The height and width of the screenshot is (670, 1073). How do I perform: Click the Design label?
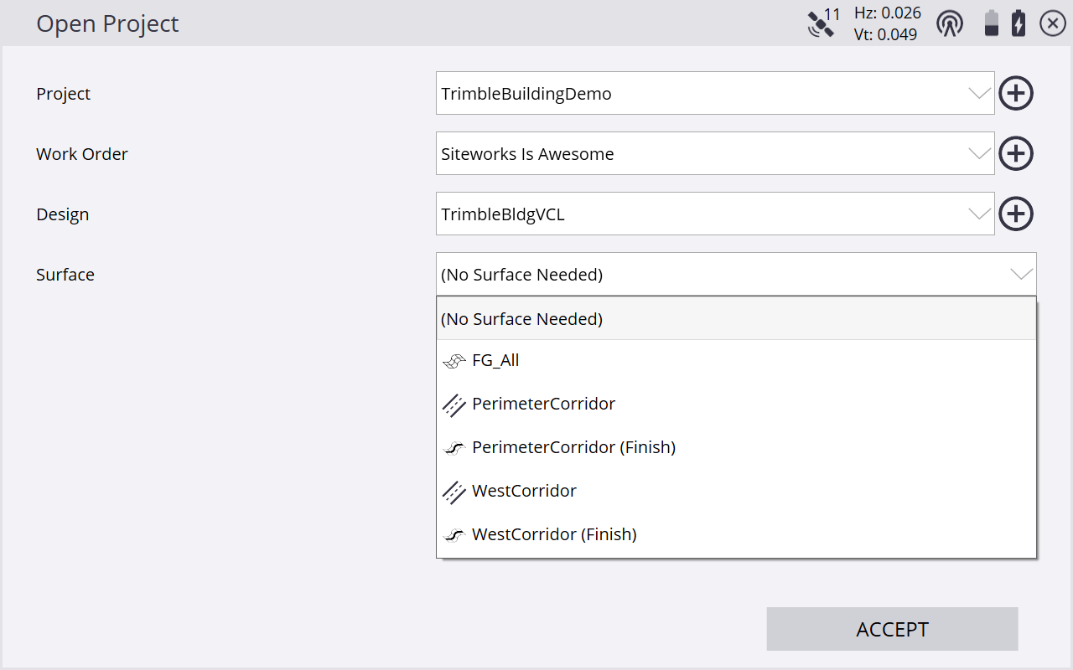click(62, 214)
